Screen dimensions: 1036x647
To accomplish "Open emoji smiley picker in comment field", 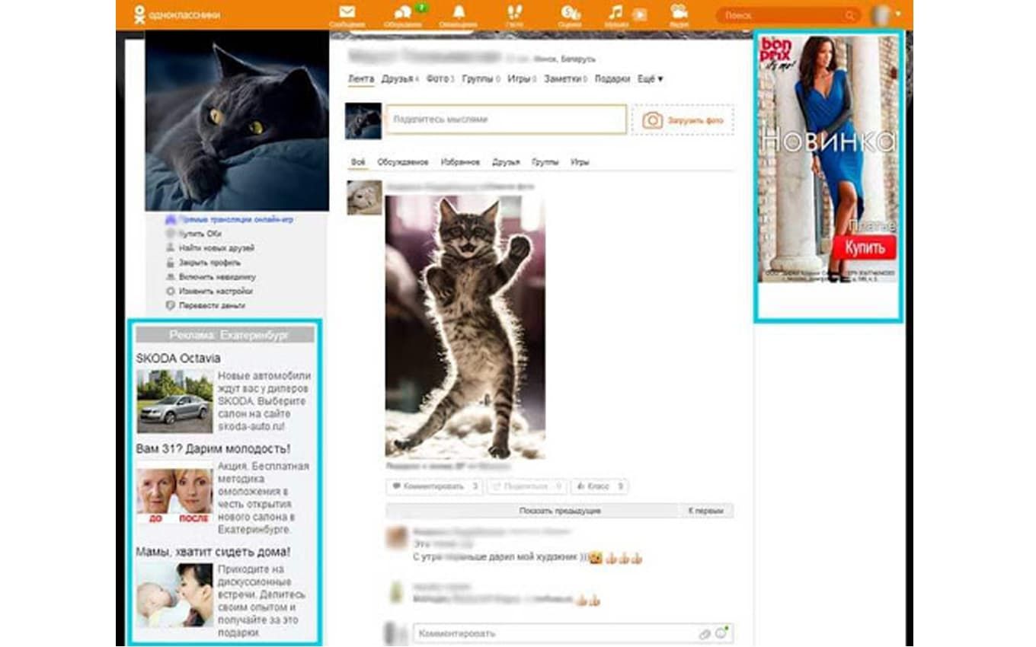I will tap(721, 633).
